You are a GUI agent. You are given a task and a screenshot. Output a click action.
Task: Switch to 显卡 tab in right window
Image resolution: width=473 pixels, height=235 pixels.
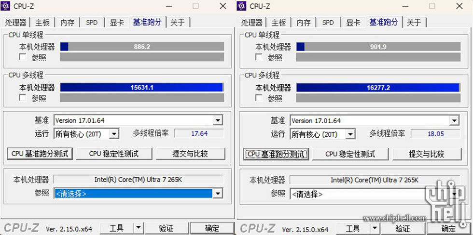click(353, 23)
